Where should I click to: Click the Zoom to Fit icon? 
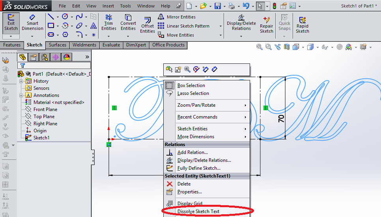[x=259, y=47]
